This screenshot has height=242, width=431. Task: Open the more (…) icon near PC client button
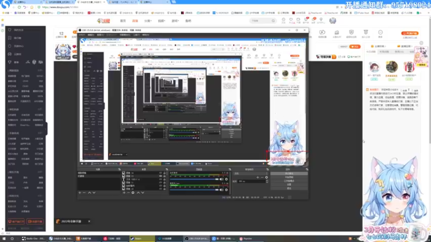(x=380, y=32)
